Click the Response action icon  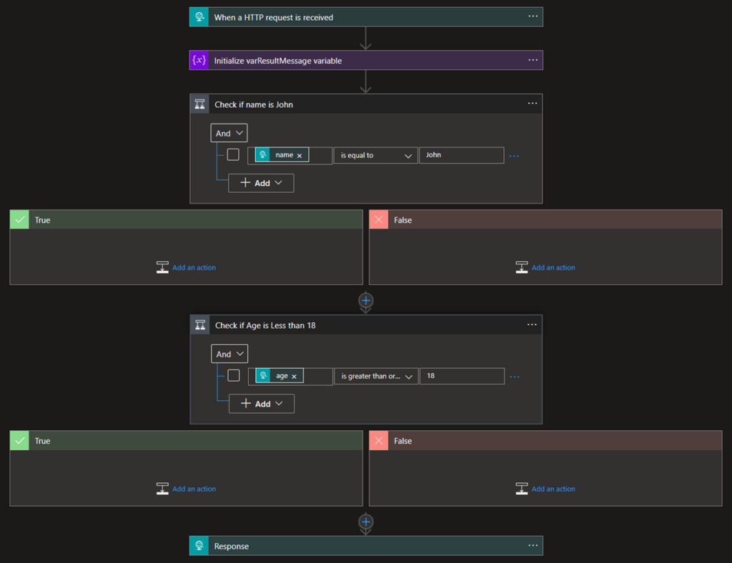199,546
